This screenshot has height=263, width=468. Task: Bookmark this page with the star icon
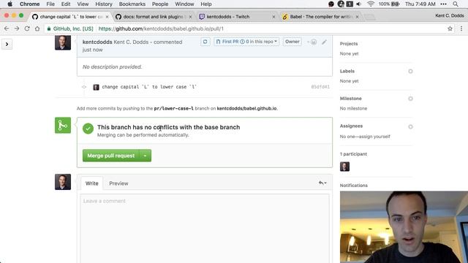[x=450, y=28]
